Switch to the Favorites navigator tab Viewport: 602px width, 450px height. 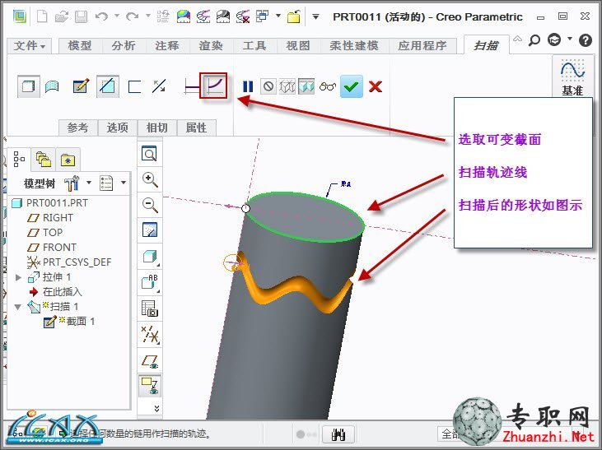pos(68,160)
